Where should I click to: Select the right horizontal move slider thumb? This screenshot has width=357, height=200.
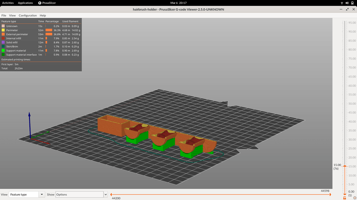(x=330, y=194)
